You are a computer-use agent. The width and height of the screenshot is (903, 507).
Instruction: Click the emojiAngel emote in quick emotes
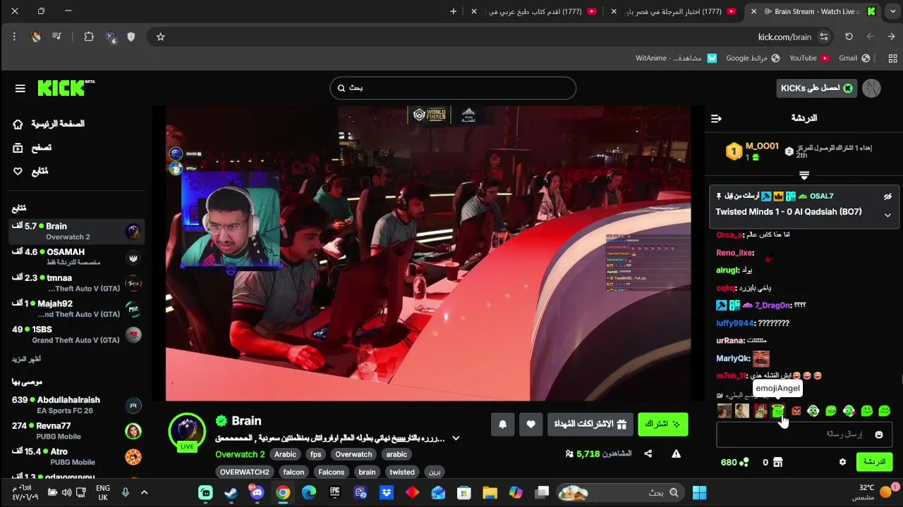click(x=778, y=411)
